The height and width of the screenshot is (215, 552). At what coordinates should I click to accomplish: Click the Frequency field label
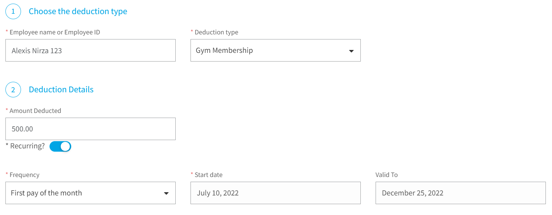coord(25,175)
